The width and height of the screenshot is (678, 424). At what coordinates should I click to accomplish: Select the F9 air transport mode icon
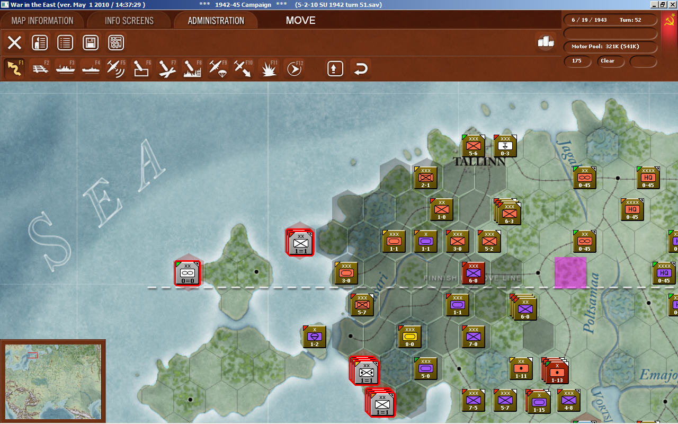pyautogui.click(x=218, y=69)
